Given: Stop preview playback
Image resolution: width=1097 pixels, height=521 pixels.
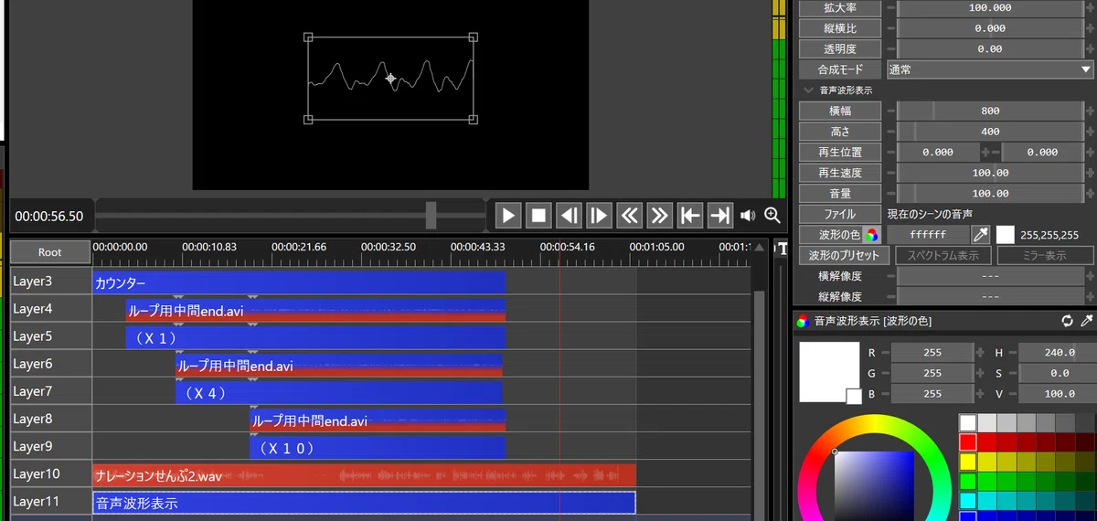Looking at the screenshot, I should pos(538,216).
